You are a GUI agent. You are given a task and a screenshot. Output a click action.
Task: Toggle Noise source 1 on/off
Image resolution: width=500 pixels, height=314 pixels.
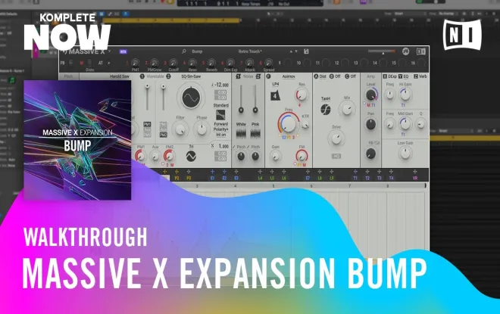pos(238,76)
